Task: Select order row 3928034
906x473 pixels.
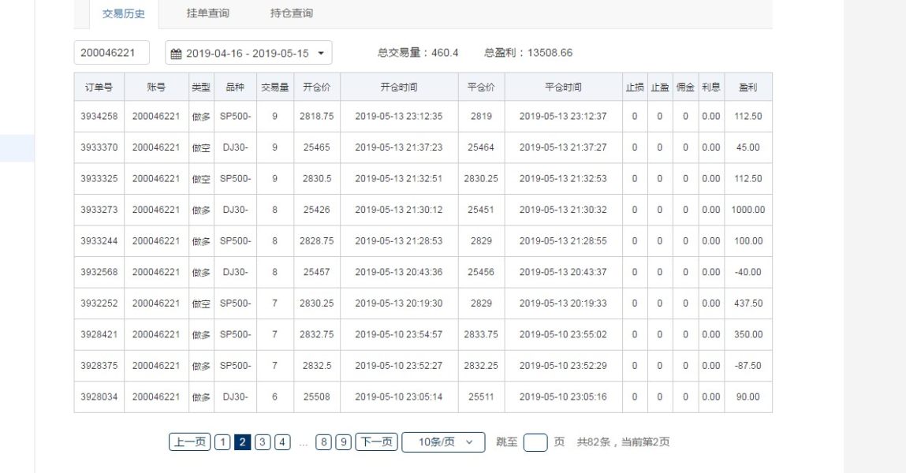Action: point(99,397)
